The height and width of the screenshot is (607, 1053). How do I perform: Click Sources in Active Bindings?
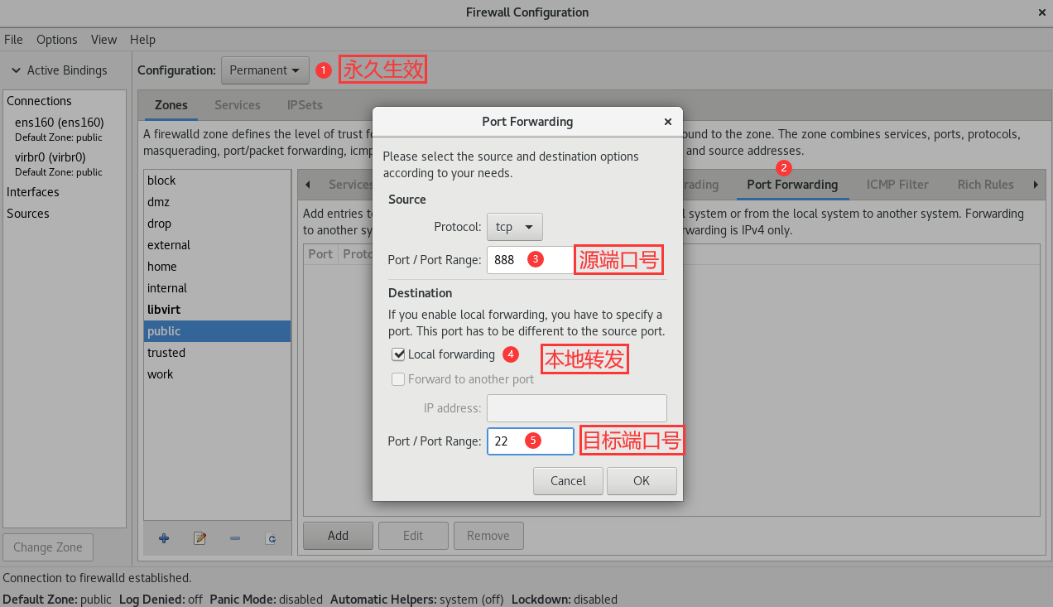click(28, 214)
